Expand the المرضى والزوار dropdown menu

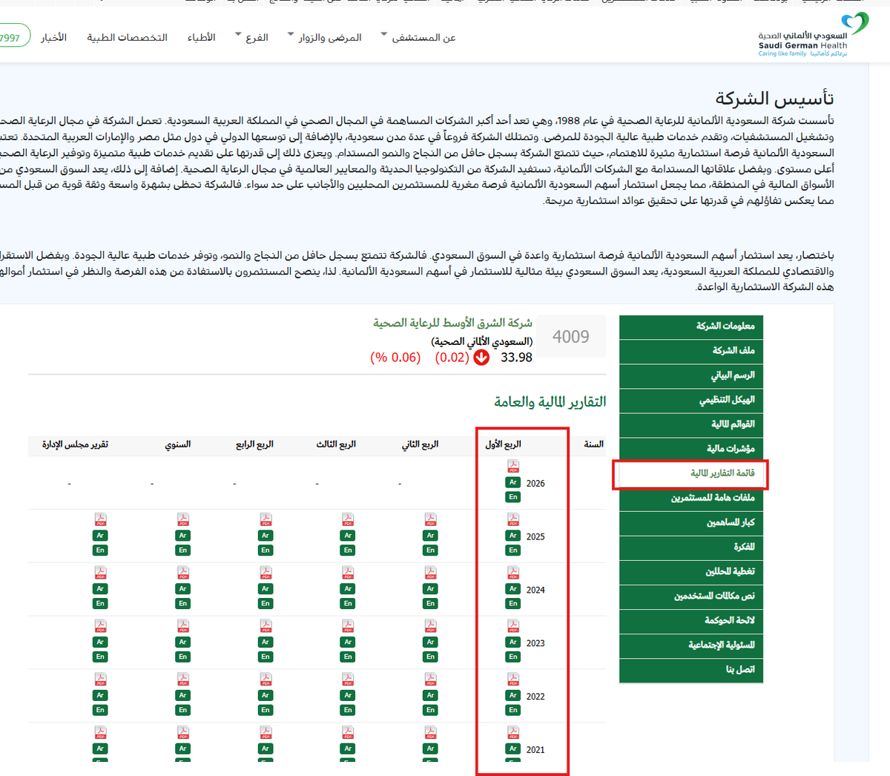point(325,37)
